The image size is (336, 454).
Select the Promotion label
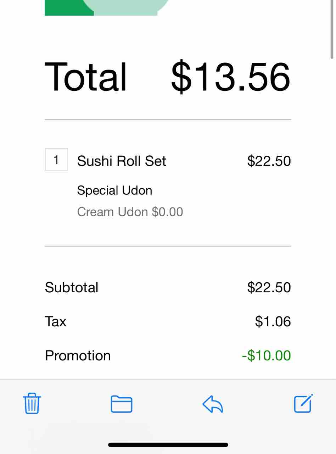click(x=78, y=355)
